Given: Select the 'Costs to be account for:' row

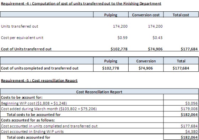Looking at the screenshot, I should 22,97.
